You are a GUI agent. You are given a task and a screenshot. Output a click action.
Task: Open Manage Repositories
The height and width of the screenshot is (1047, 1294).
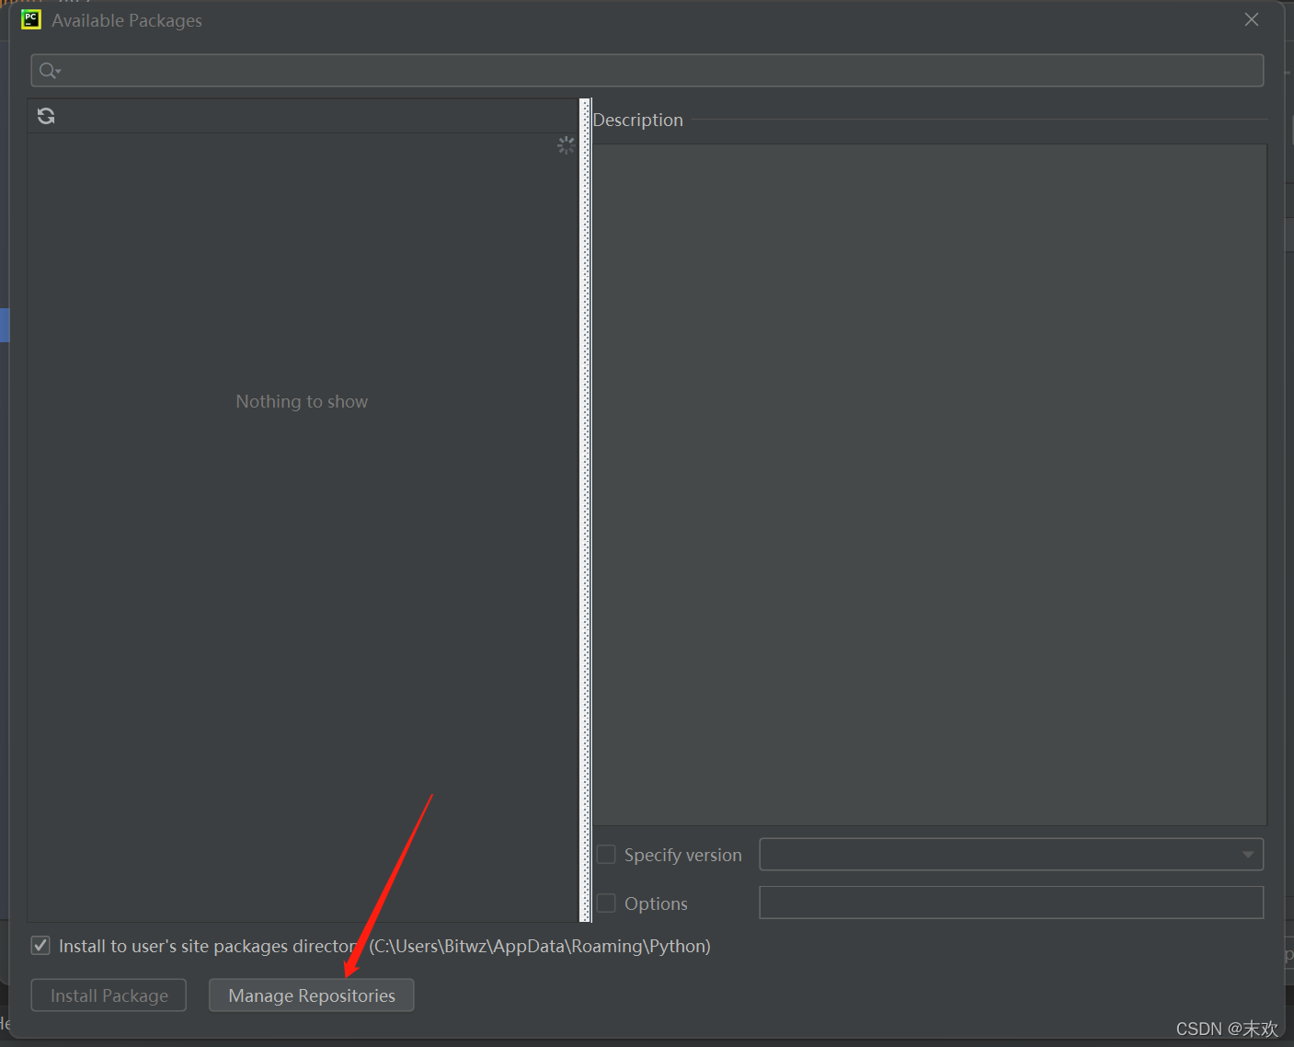pos(312,995)
